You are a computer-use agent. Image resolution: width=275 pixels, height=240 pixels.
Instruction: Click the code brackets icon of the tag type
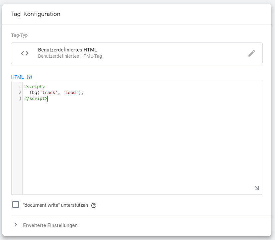coord(25,53)
